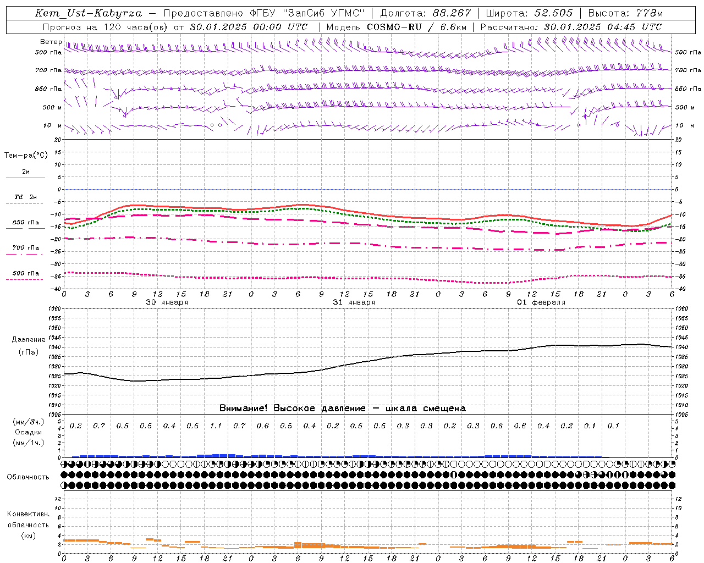704x563 pixels.
Task: Click the left 500 м wind level label
Action: tap(52, 107)
